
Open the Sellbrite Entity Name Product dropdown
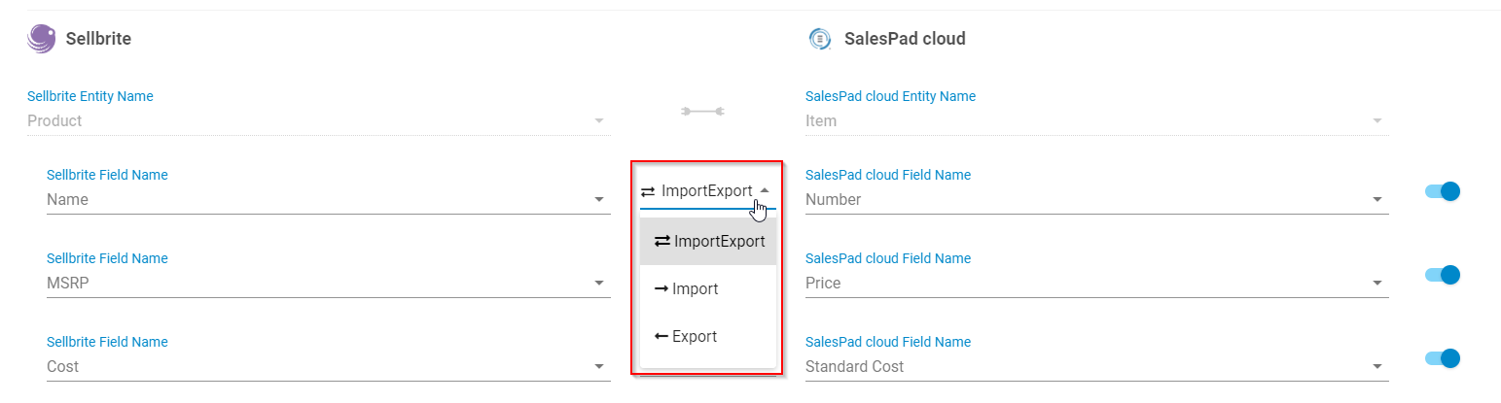(x=316, y=121)
